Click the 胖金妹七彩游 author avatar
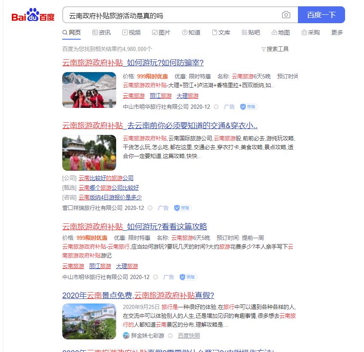This screenshot has height=352, width=364. coord(126,335)
